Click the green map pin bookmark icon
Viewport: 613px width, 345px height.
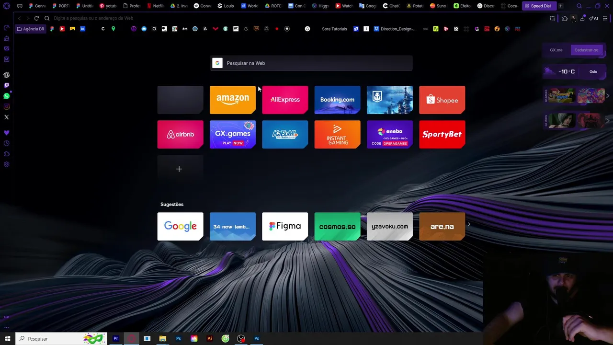click(x=113, y=29)
